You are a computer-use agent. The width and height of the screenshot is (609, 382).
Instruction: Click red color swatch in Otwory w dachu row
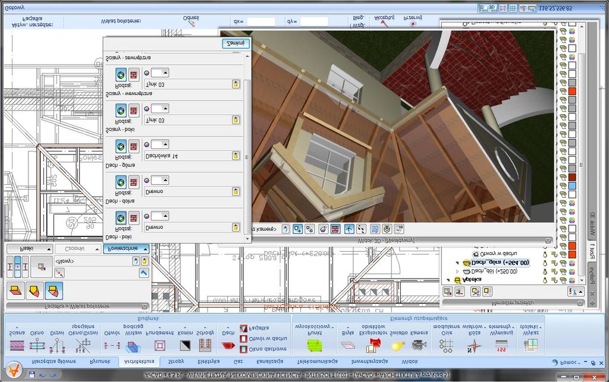pos(572,254)
